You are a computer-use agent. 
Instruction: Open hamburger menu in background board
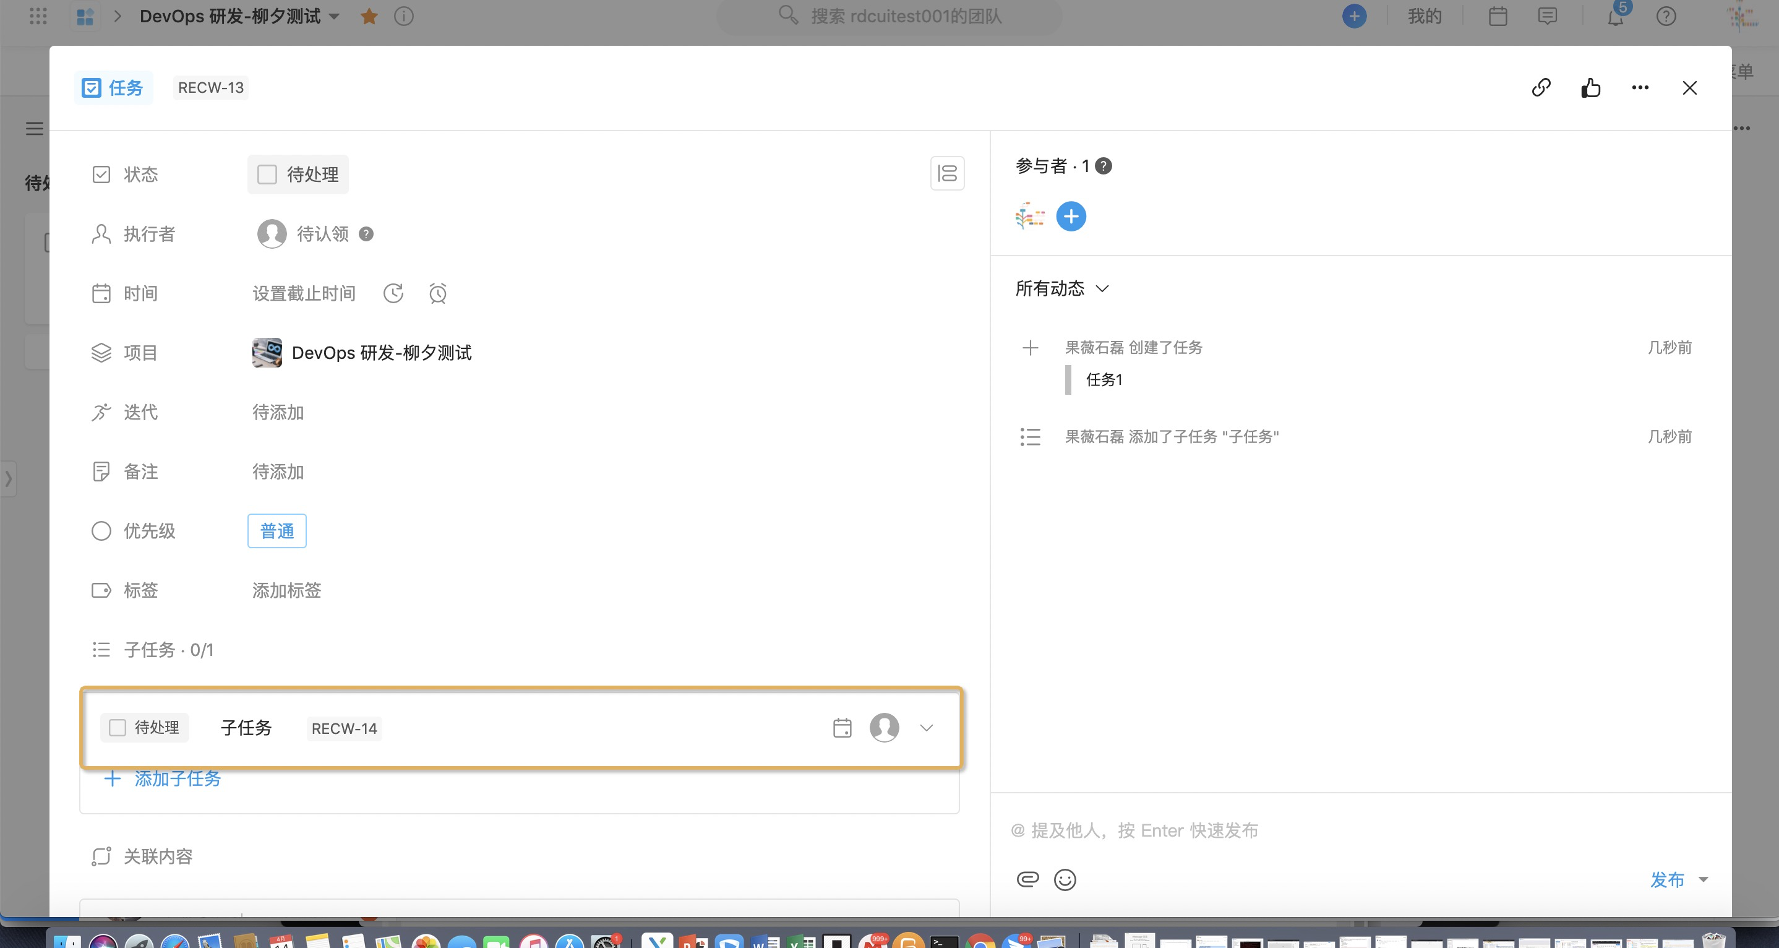click(x=34, y=129)
